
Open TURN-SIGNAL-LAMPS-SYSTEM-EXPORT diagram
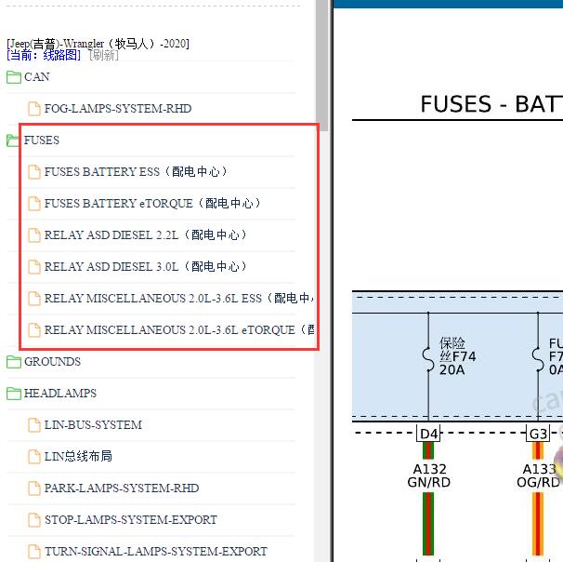click(155, 552)
